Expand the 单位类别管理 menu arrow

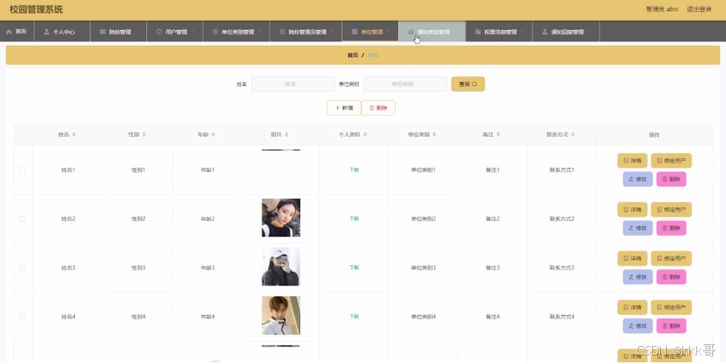tap(260, 32)
